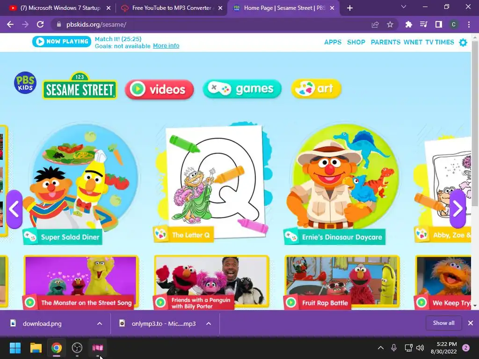Image resolution: width=479 pixels, height=359 pixels.
Task: Open the network tray icon
Action: (408, 348)
